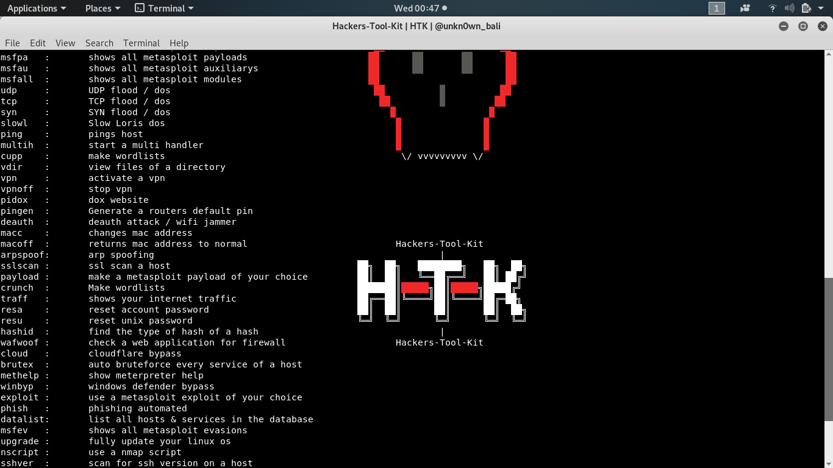The image size is (833, 468).
Task: Click 'UDP flood / dos' description
Action: tap(129, 90)
